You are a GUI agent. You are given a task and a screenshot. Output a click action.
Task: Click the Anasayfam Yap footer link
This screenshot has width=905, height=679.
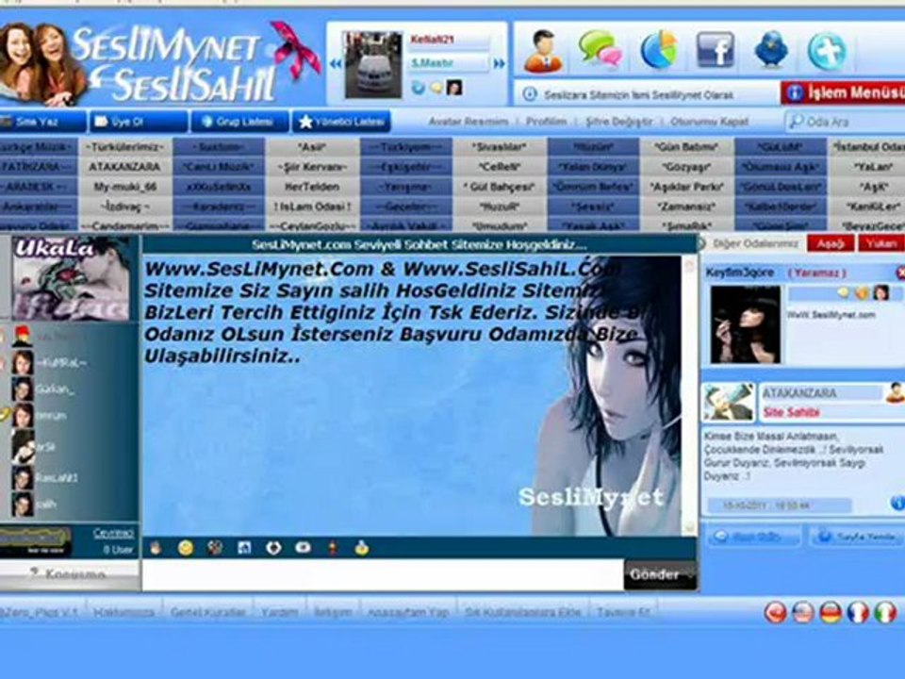click(407, 612)
